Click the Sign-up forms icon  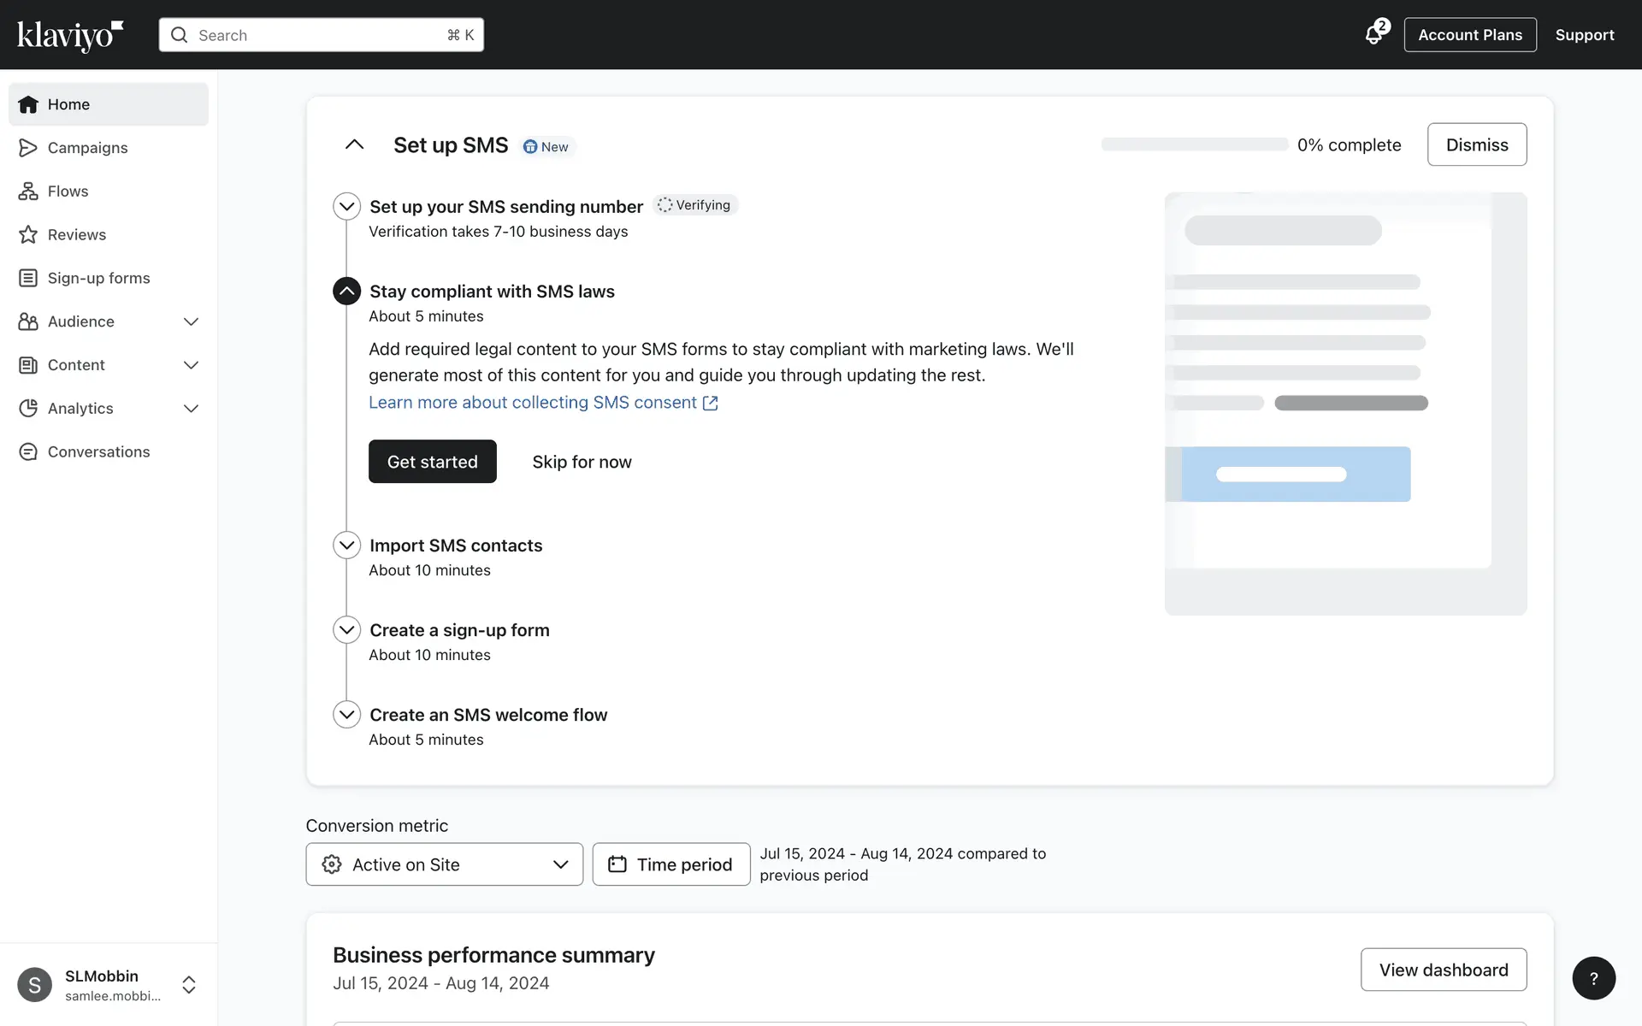(x=28, y=278)
